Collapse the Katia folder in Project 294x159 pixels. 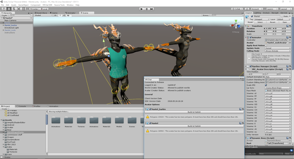tap(4, 147)
